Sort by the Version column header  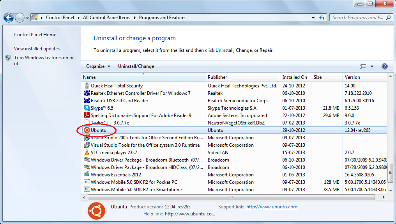(x=365, y=77)
